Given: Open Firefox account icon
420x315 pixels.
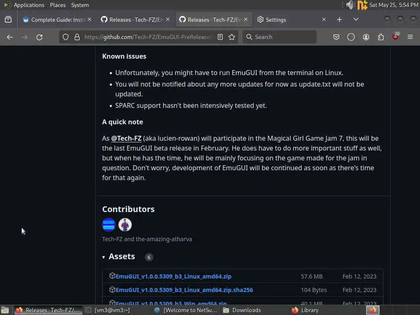Looking at the screenshot, I should tap(366, 37).
